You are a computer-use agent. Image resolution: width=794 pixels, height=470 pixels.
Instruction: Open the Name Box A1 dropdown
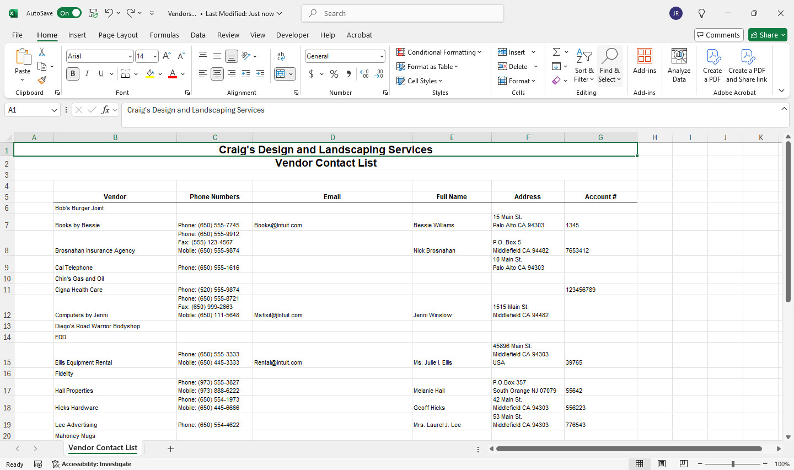coord(54,110)
